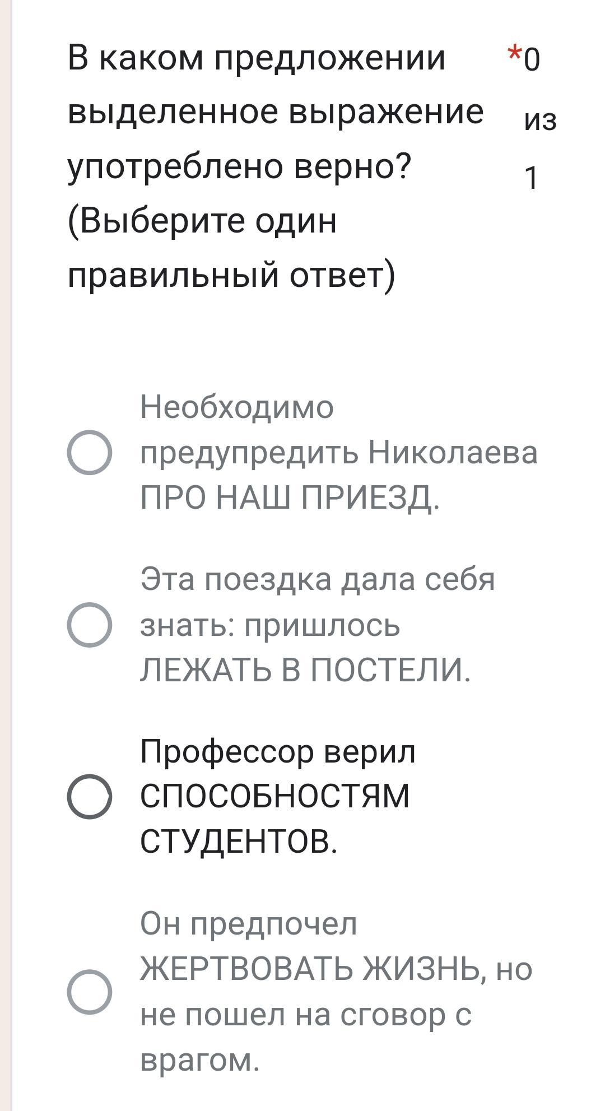The image size is (605, 1111).
Task: Click 'употреблено верно?' in the question
Action: 239,166
